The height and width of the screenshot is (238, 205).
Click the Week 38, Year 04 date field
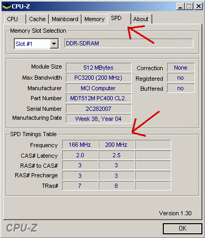click(99, 119)
